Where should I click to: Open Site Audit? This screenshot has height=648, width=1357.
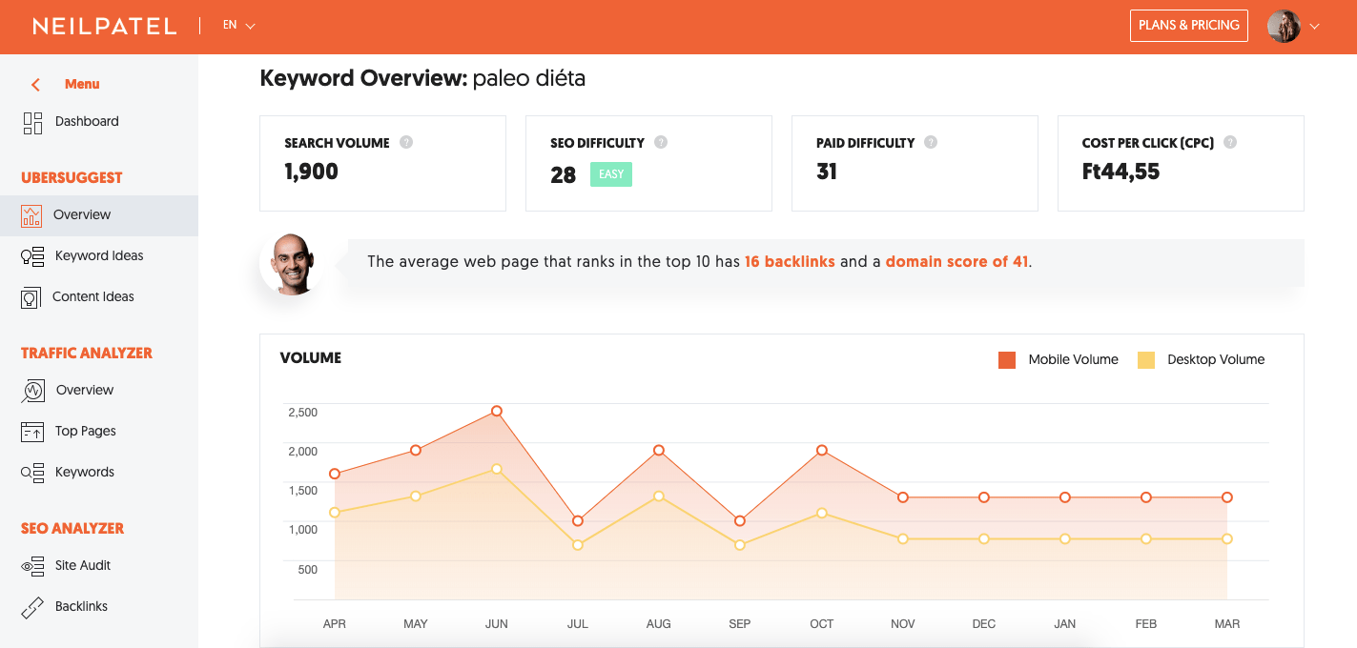(83, 566)
